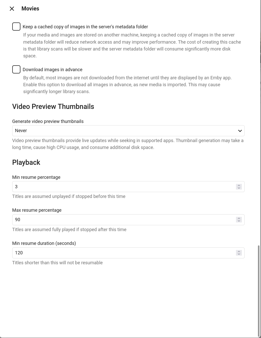
Task: Click the Movies dialog title
Action: pyautogui.click(x=30, y=8)
